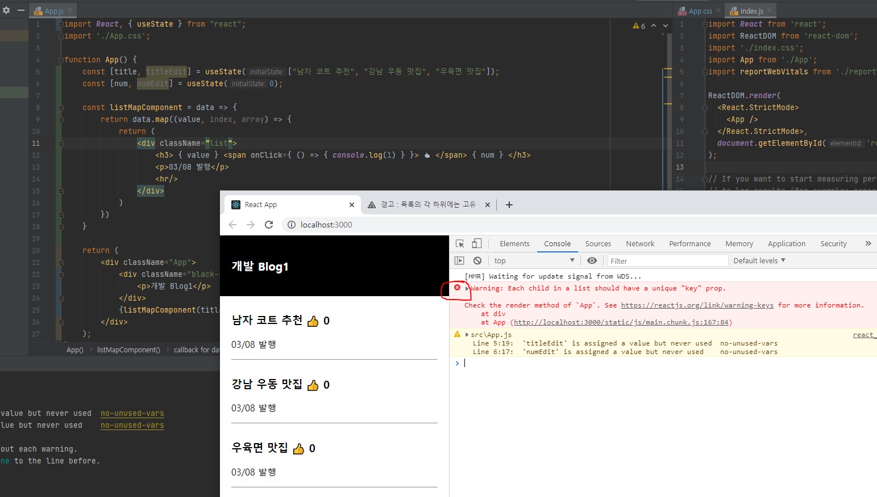The image size is (877, 497).
Task: Click the warning count indicator in the editor
Action: pos(639,26)
